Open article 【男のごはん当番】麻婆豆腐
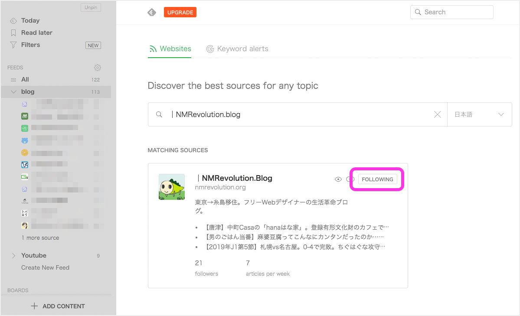The image size is (520, 316). pyautogui.click(x=293, y=237)
